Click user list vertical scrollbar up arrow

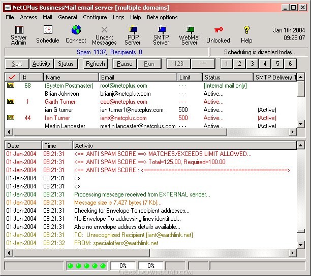coord(301,77)
